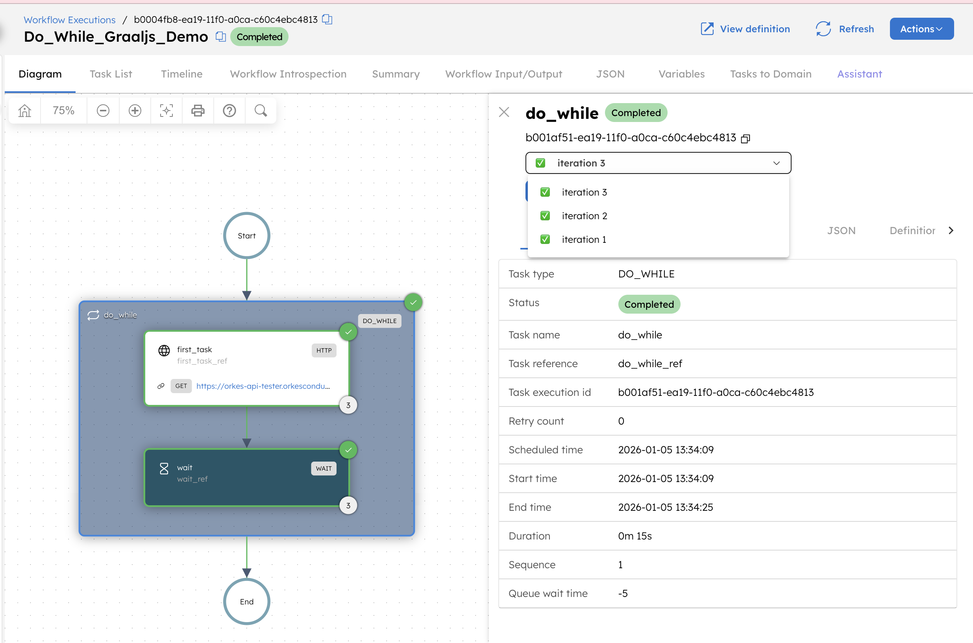Screen dimensions: 973x643
Task: Zoom out of the workflow diagram
Action: pos(103,110)
